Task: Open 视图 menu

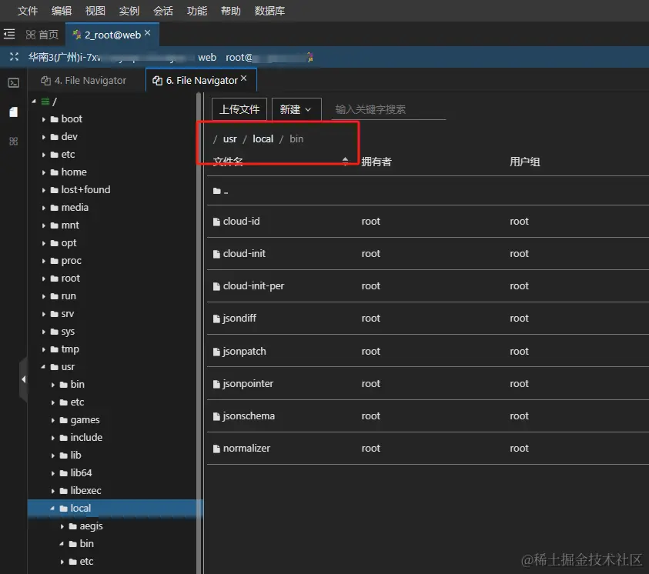Action: 95,11
